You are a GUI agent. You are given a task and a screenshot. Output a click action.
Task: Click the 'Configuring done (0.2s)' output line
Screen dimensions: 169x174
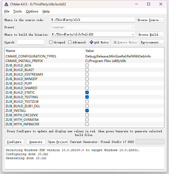[x=27, y=154]
